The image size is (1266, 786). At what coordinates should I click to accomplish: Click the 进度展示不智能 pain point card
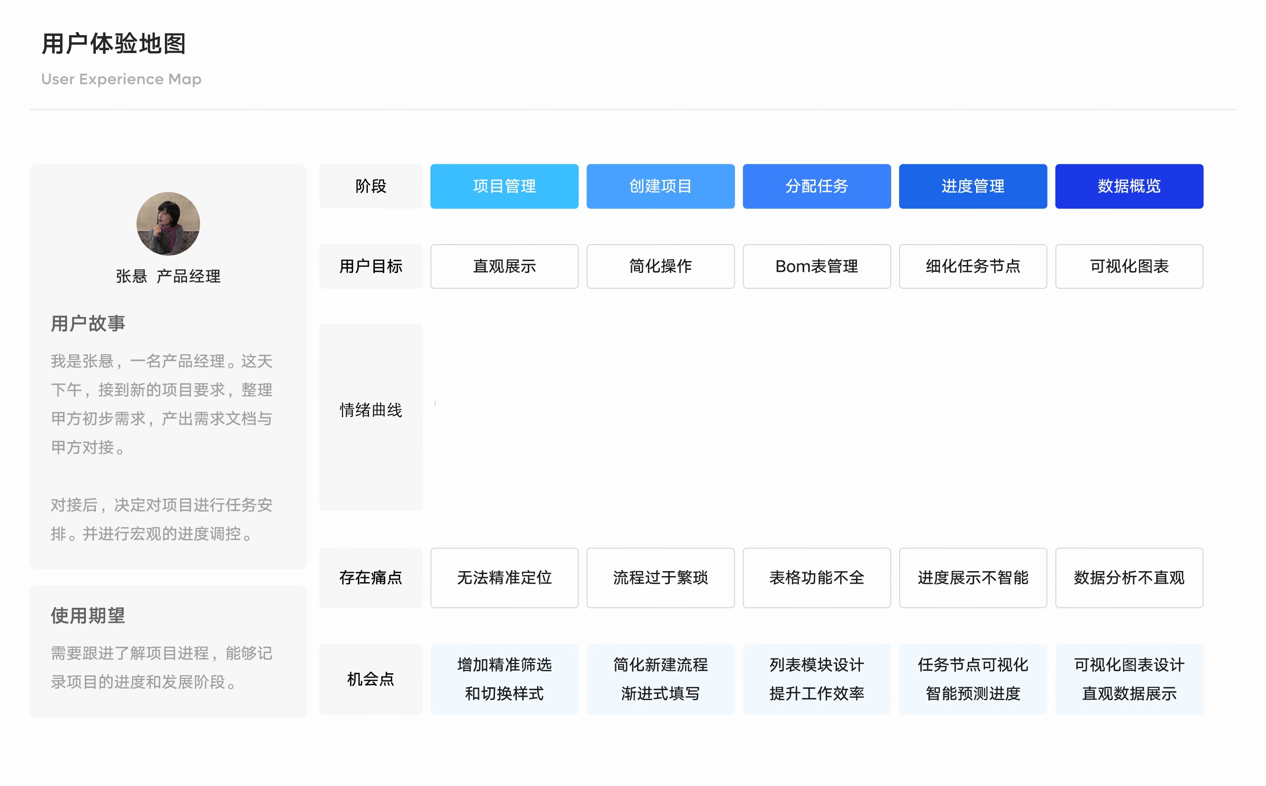pos(972,578)
